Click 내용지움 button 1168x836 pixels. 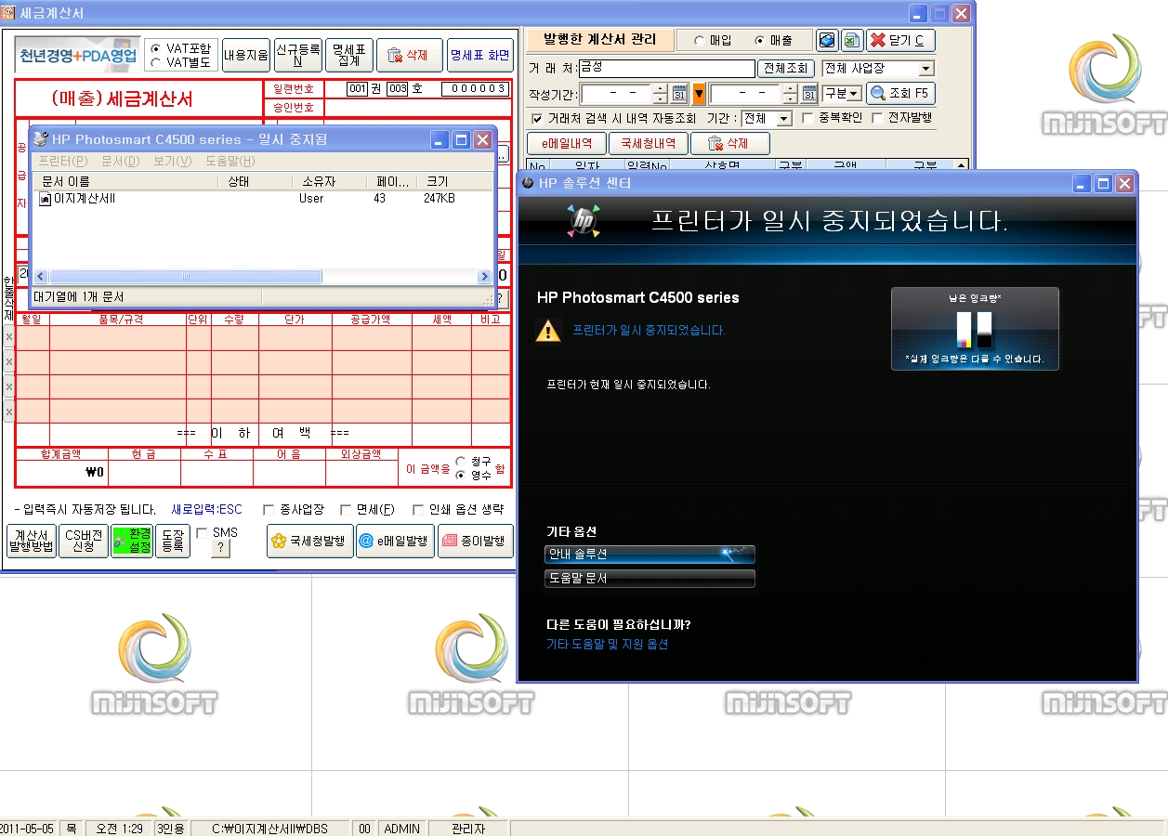(246, 55)
